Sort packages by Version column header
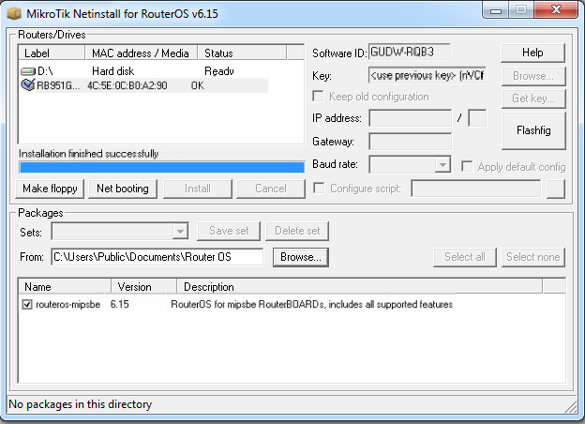The height and width of the screenshot is (424, 585). [143, 287]
